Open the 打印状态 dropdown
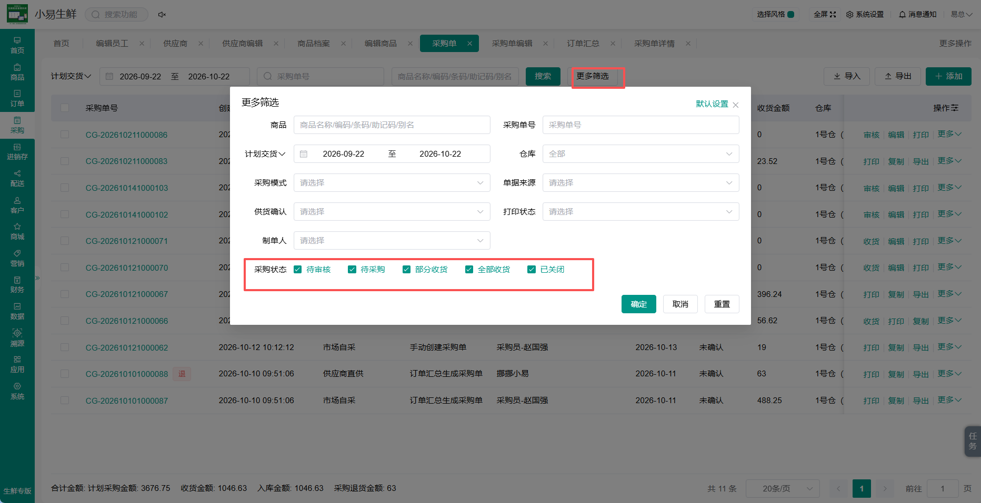 coord(640,212)
